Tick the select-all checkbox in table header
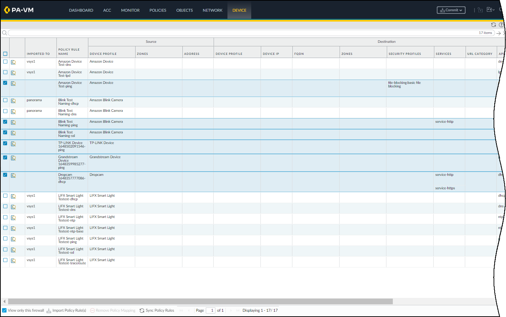This screenshot has height=317, width=506. tap(5, 54)
